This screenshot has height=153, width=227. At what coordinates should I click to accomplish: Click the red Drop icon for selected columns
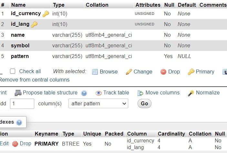(x=163, y=72)
